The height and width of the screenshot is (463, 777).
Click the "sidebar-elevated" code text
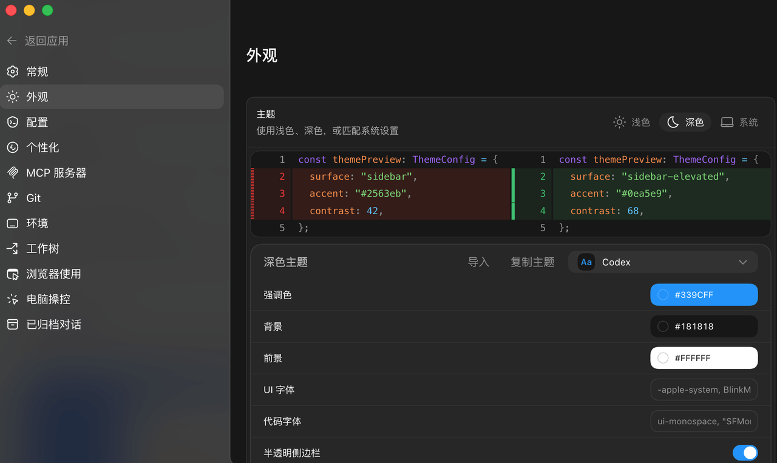[673, 177]
